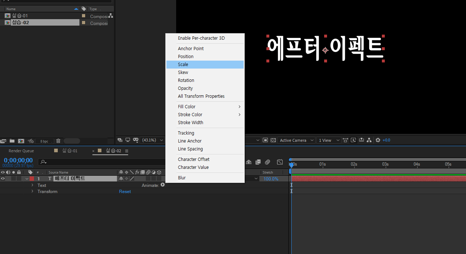Click the 100.0% Stretch value
This screenshot has width=466, height=254.
(271, 179)
